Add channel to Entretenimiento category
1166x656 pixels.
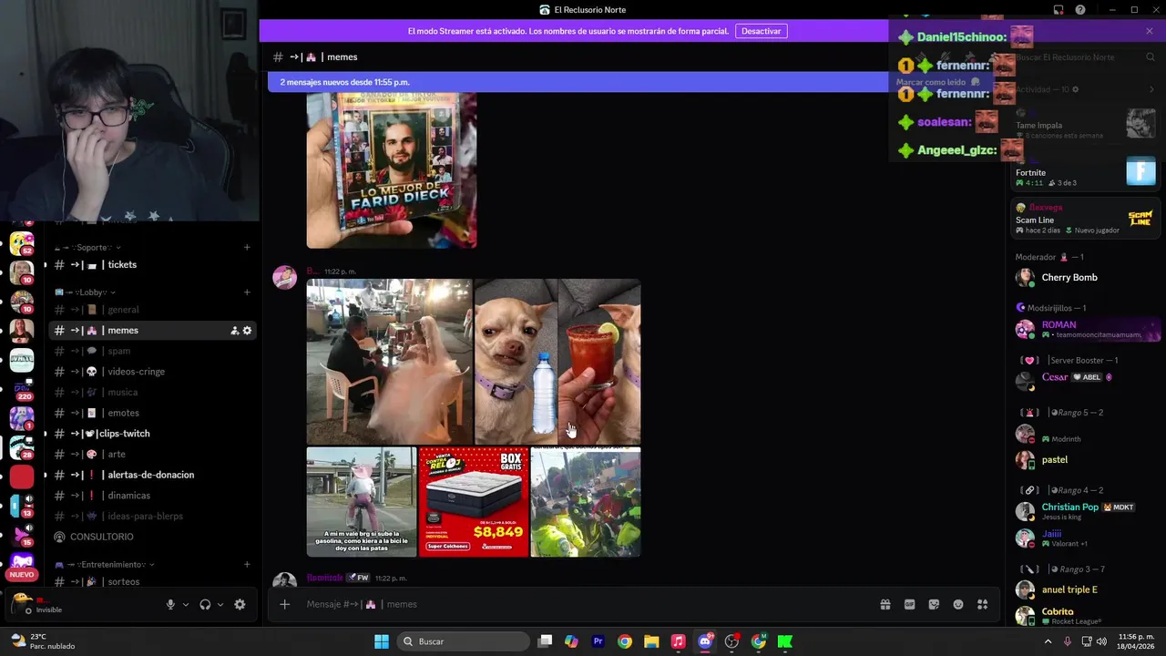click(x=247, y=565)
